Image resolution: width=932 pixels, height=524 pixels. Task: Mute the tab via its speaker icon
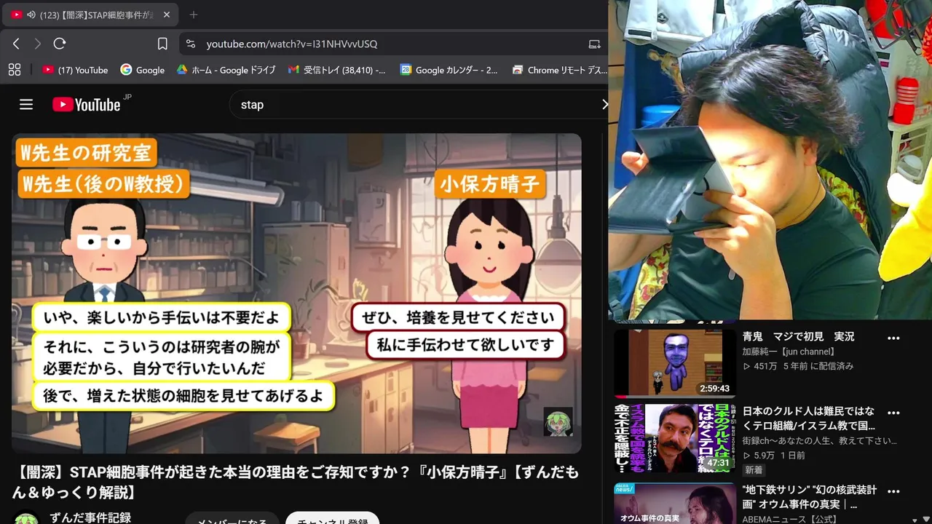(31, 15)
